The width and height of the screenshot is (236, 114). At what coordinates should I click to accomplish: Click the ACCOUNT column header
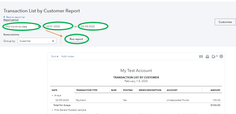(x=172, y=90)
